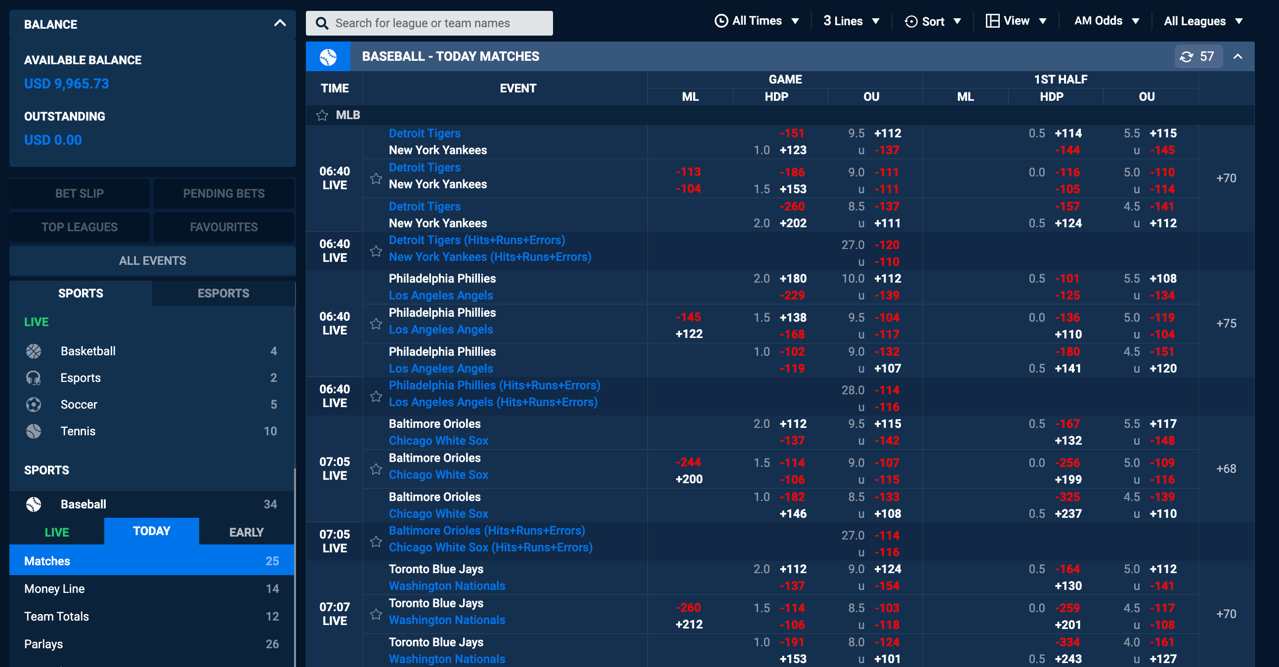Collapse the Balance panel
This screenshot has width=1279, height=667.
click(280, 23)
